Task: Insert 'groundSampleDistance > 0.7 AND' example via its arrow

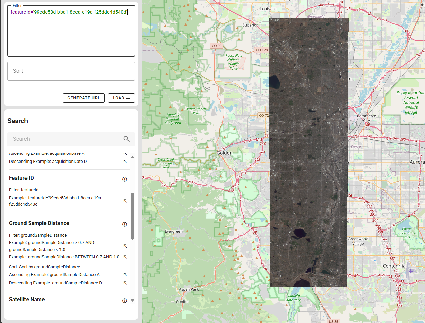Action: pyautogui.click(x=125, y=246)
